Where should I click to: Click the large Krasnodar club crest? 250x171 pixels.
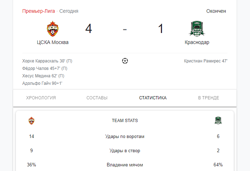point(197,29)
